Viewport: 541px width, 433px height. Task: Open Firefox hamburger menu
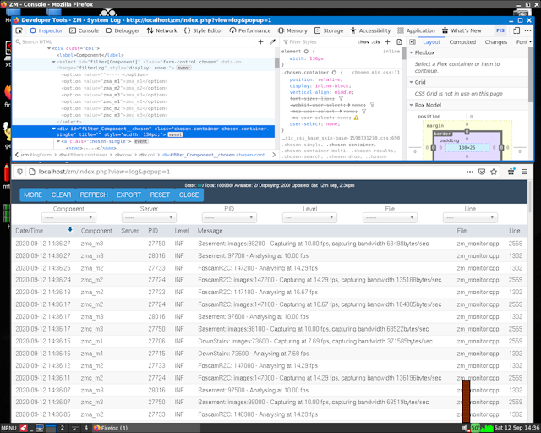pyautogui.click(x=524, y=172)
